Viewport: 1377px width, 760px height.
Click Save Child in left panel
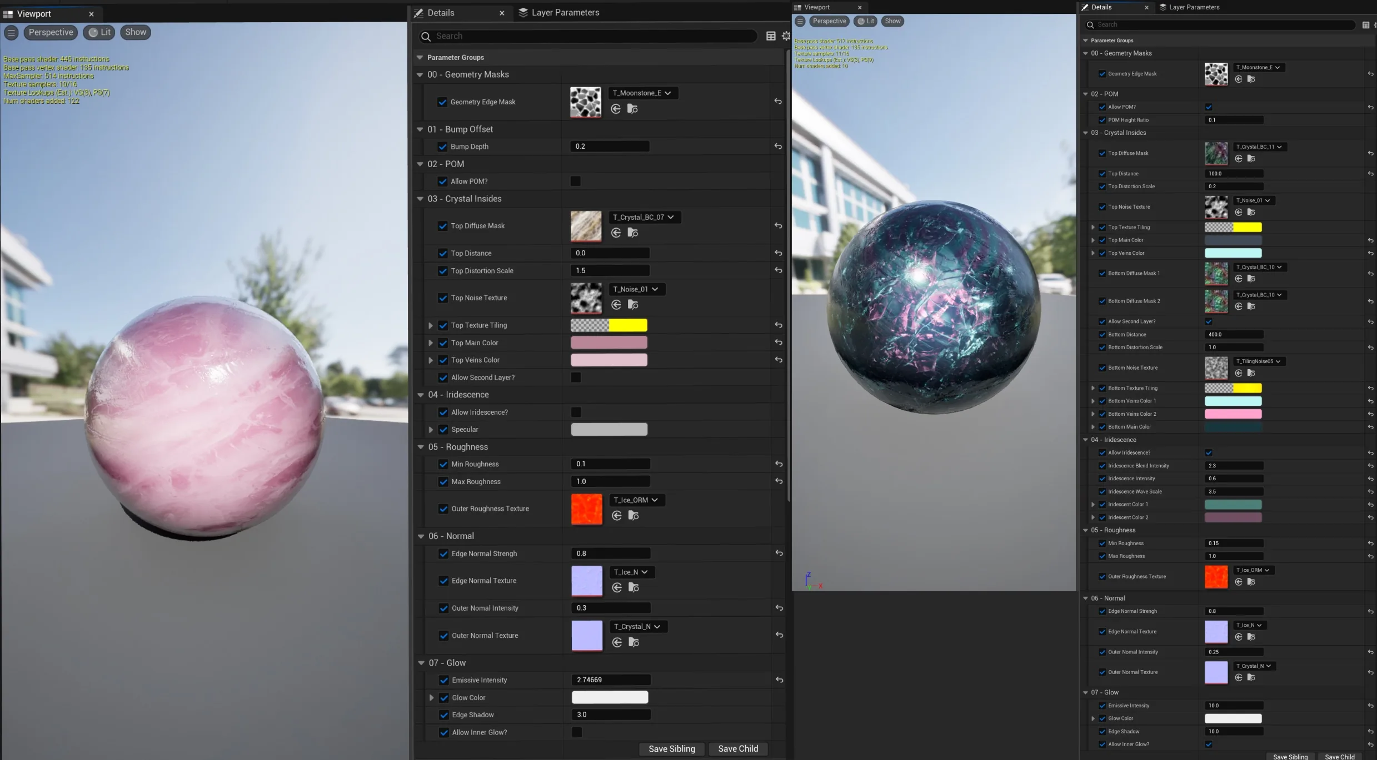click(738, 749)
